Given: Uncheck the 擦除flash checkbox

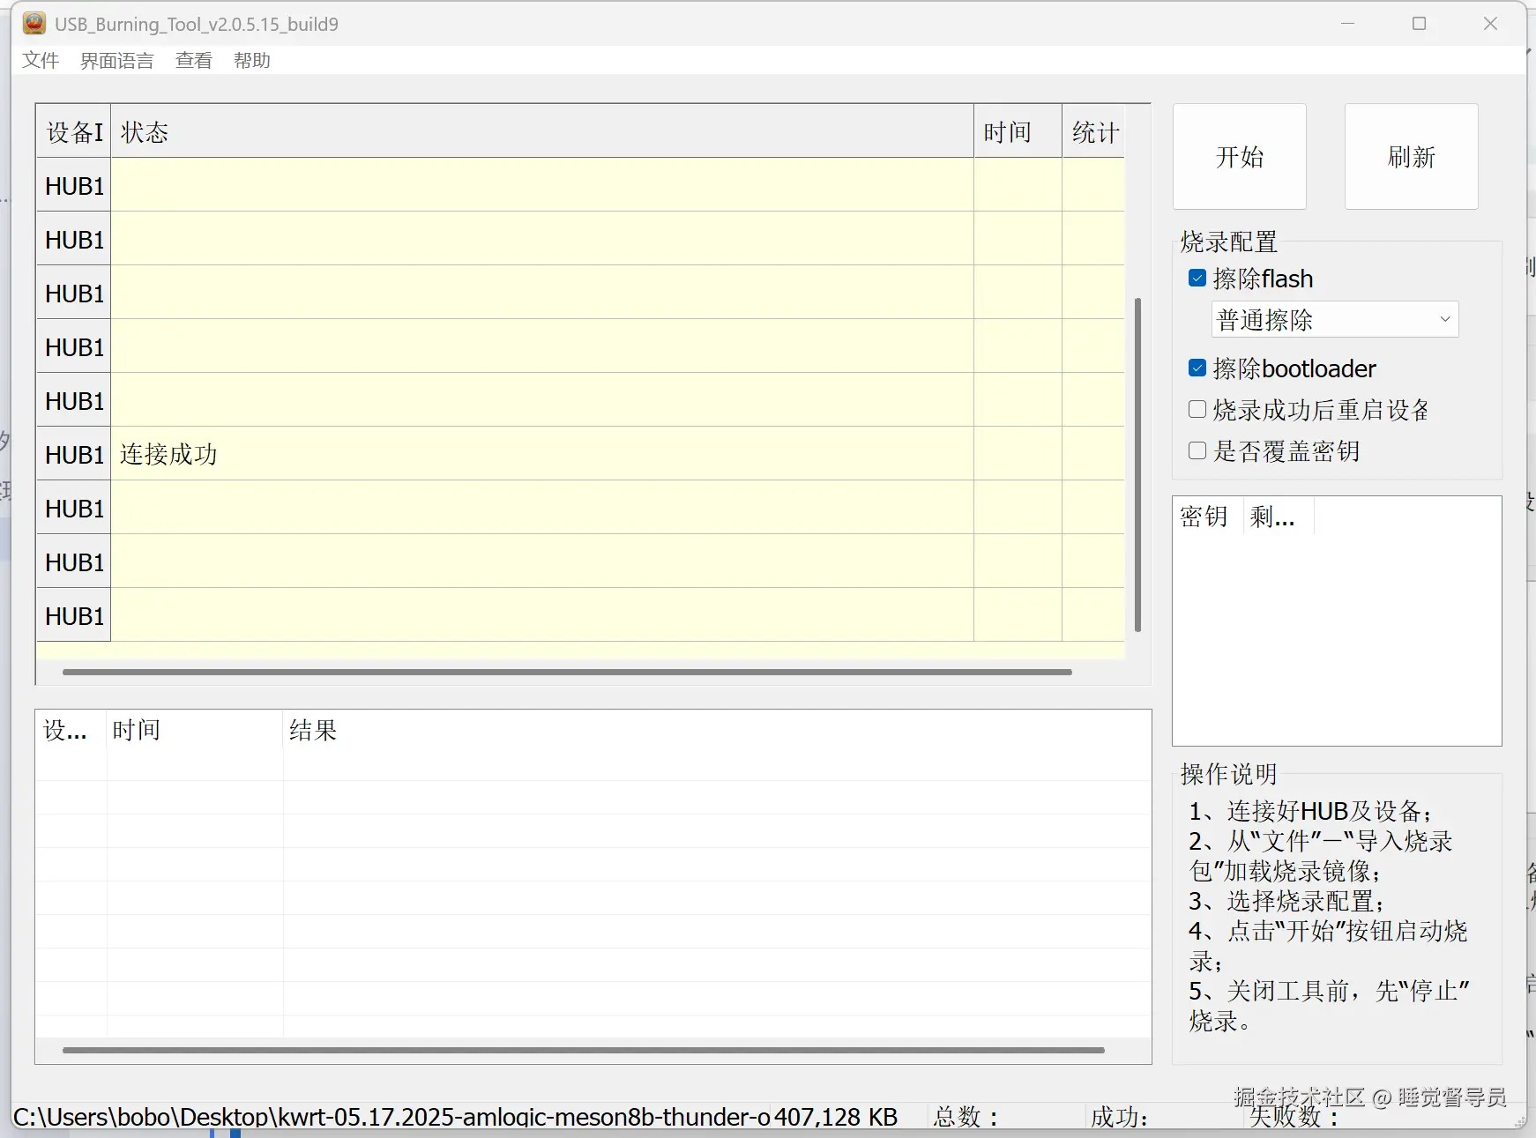Looking at the screenshot, I should coord(1197,279).
